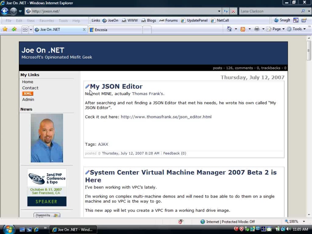This screenshot has height=234, width=312.
Task: Click the browser Forward arrow button
Action: (x=13, y=11)
